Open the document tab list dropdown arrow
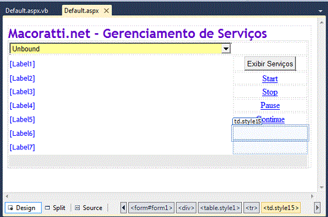This screenshot has width=328, height=217. pyautogui.click(x=320, y=11)
